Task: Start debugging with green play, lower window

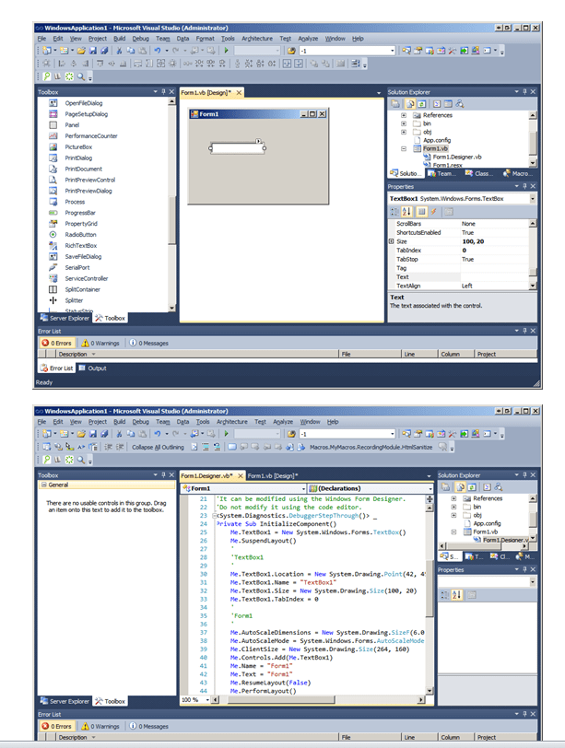Action: coord(226,434)
